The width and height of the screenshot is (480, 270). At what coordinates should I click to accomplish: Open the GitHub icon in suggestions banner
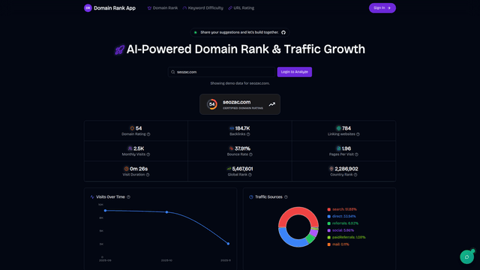click(x=283, y=32)
